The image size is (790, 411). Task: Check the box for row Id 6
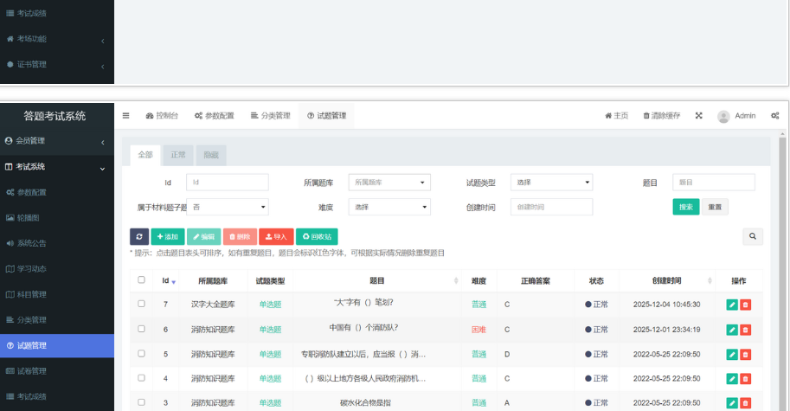[141, 329]
